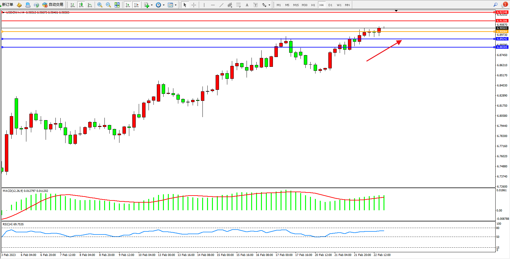Click the 新订单 new order button
Image resolution: width=510 pixels, height=259 pixels.
tap(7, 5)
